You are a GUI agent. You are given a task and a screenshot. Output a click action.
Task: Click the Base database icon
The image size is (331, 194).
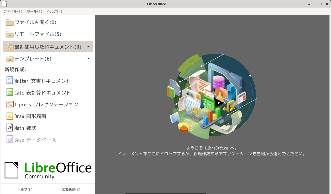point(10,140)
